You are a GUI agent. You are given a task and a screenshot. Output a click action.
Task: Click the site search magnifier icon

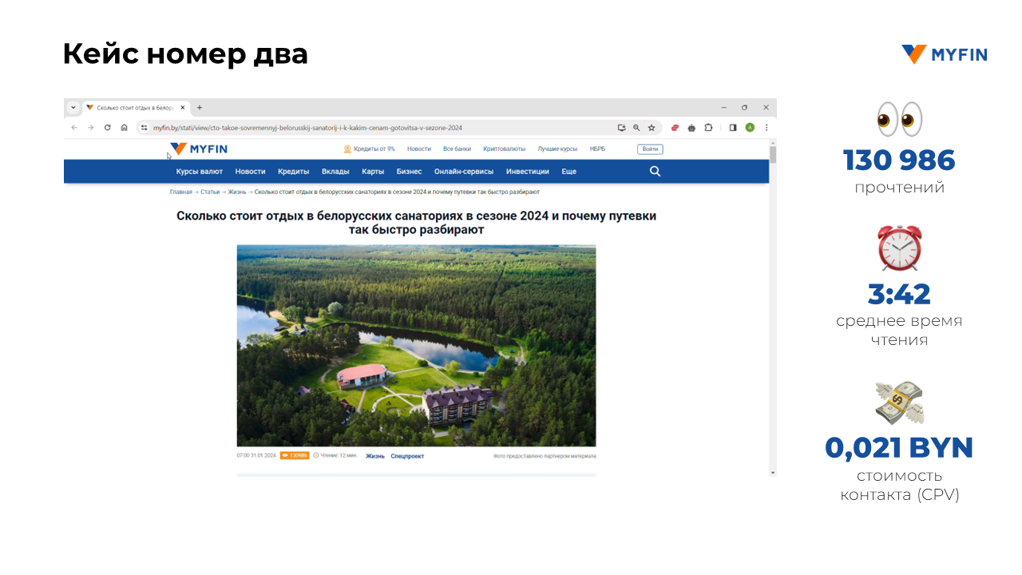(655, 171)
